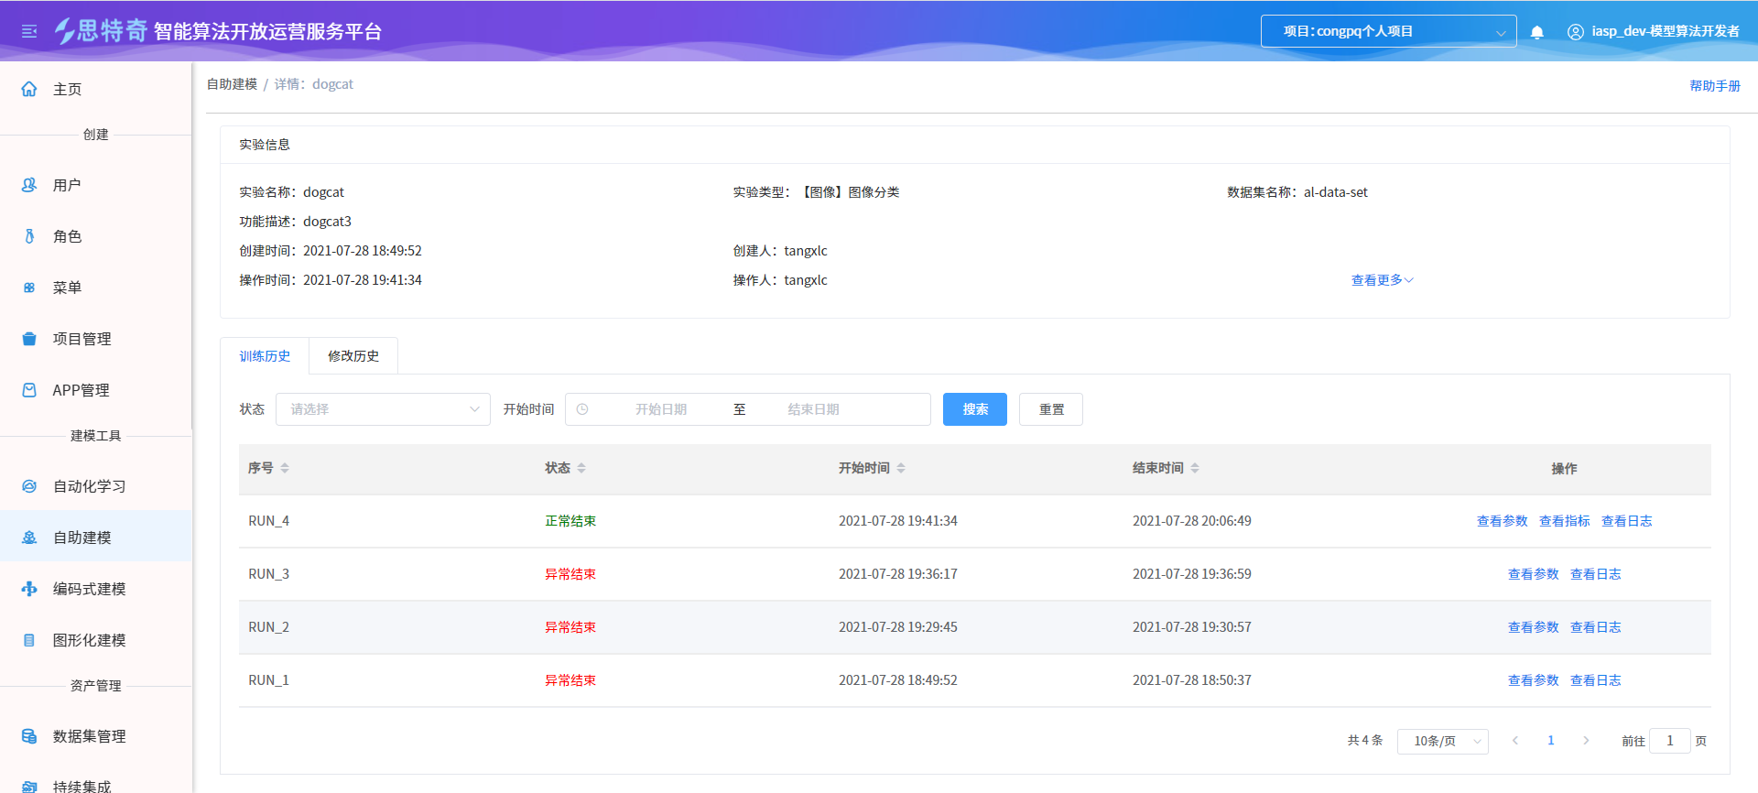Open the project selector congpq个人项目 dropdown
This screenshot has height=793, width=1758.
pyautogui.click(x=1388, y=31)
